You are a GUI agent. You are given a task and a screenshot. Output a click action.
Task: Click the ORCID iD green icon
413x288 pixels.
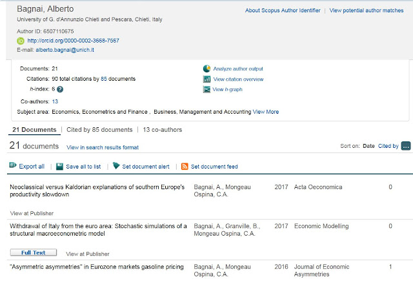pyautogui.click(x=20, y=41)
